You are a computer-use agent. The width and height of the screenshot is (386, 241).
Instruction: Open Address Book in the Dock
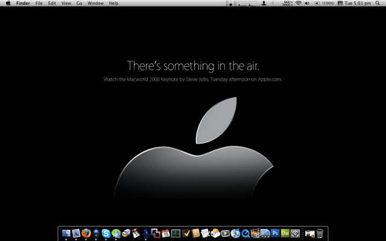195,233
